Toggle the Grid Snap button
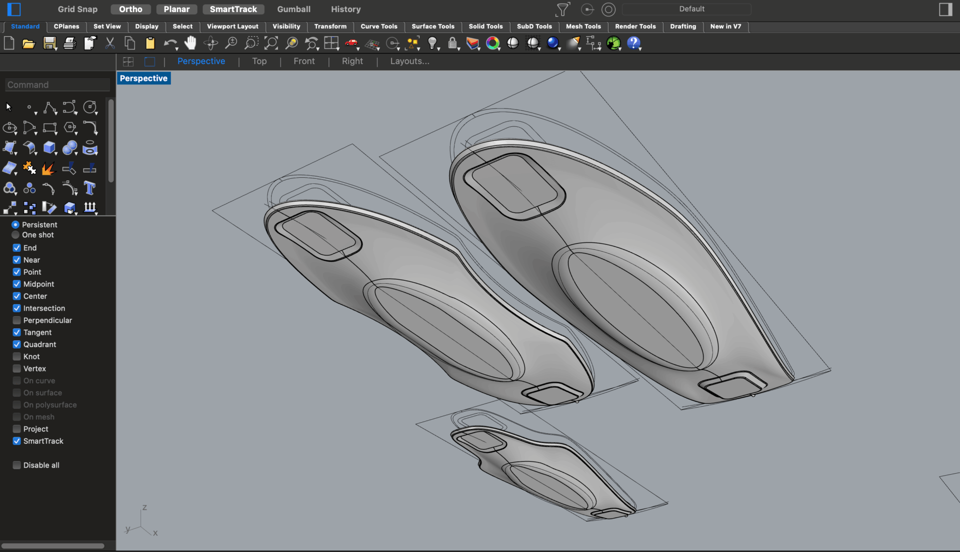The image size is (960, 552). [77, 9]
